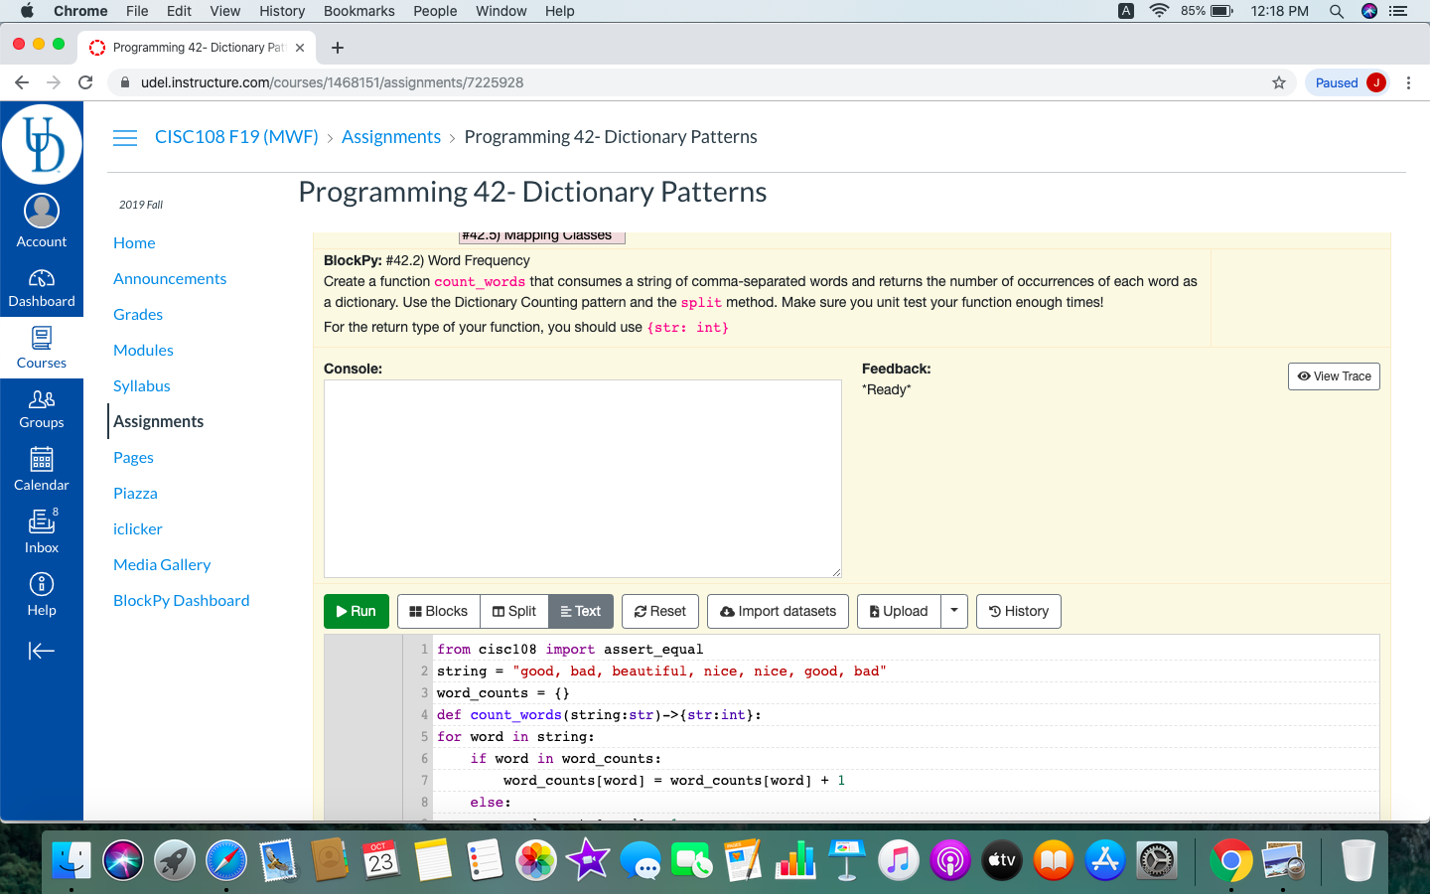Open Chrome's three-dot customization menu
The width and height of the screenshot is (1430, 894).
pos(1409,82)
